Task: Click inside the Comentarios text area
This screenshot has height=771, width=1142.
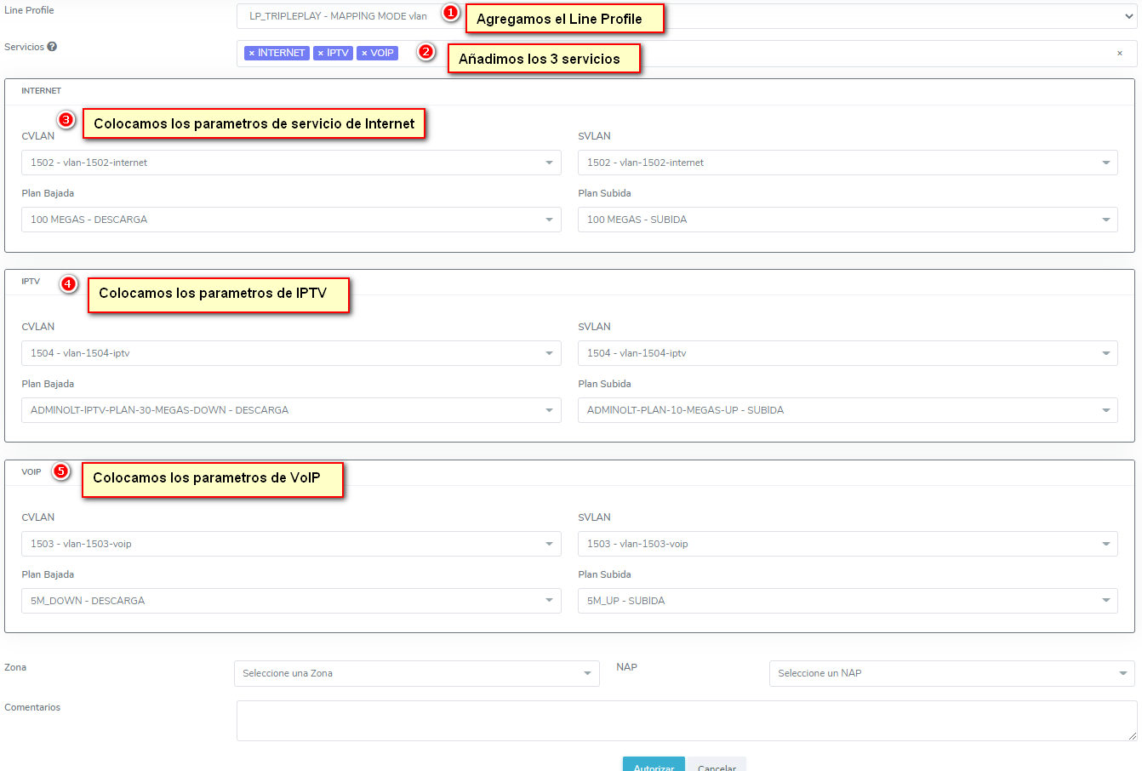Action: (x=686, y=721)
